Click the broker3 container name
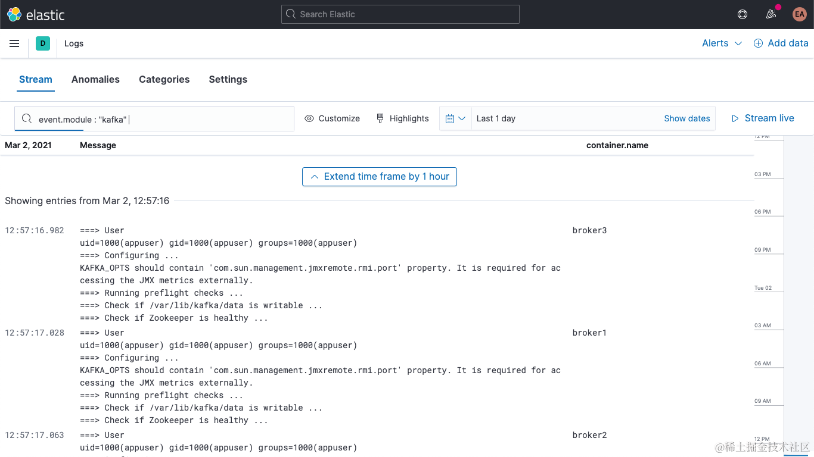The height and width of the screenshot is (457, 814). (x=590, y=230)
